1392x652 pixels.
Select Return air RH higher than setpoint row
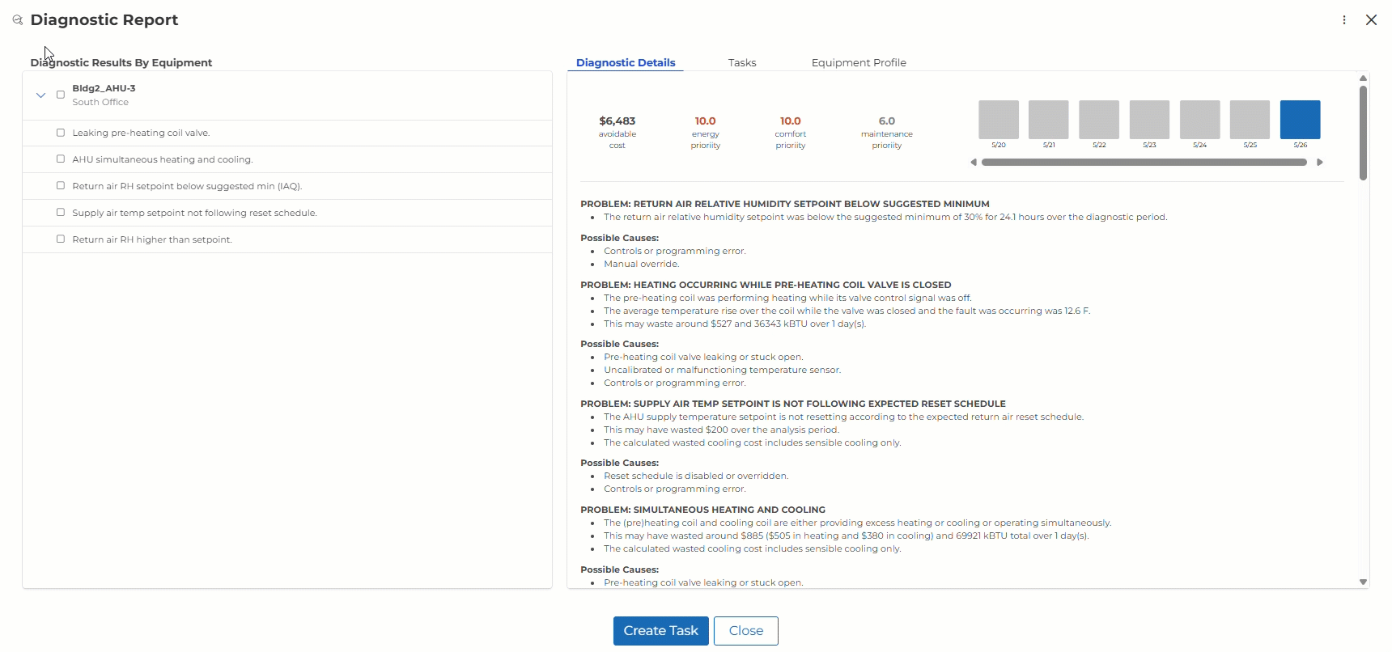click(x=287, y=239)
